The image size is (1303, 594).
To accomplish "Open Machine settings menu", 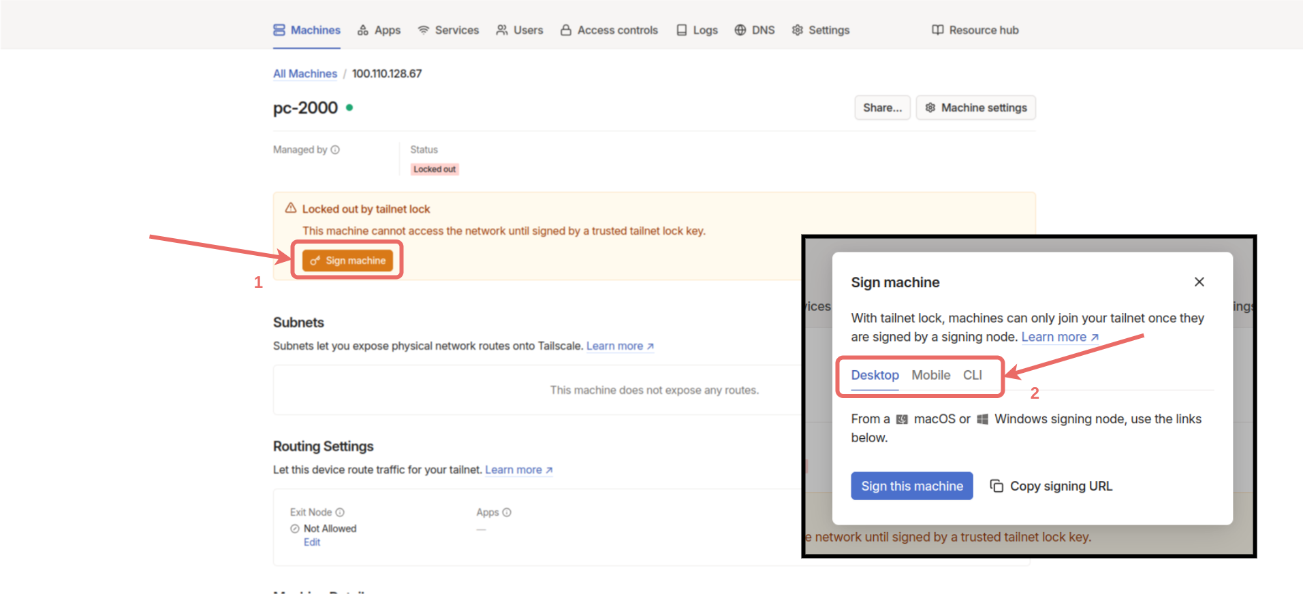I will click(976, 108).
